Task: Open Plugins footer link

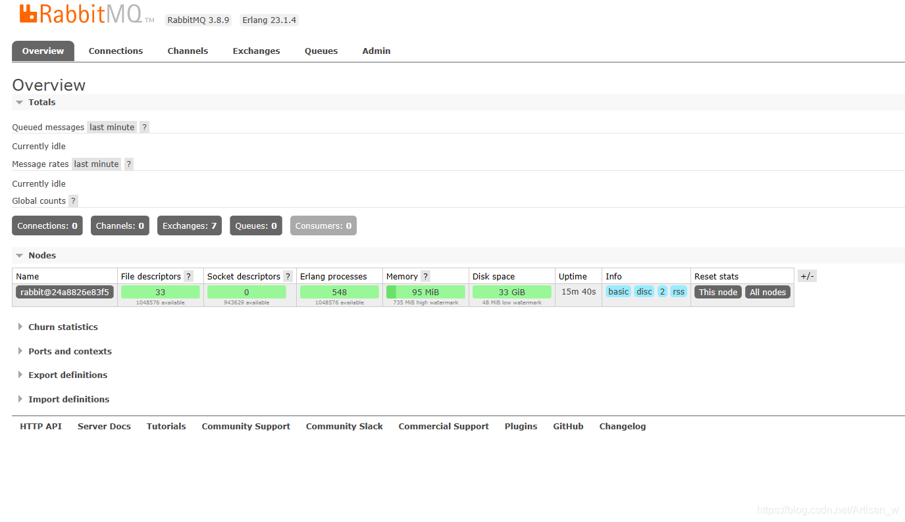Action: point(521,427)
